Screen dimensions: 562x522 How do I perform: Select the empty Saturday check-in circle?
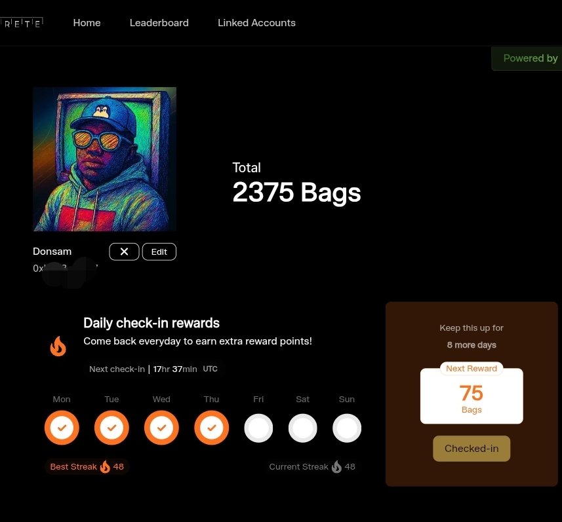[302, 428]
